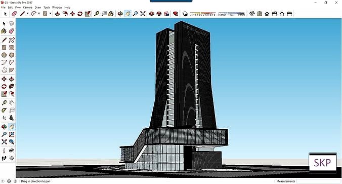
Task: Toggle Show/Hide Shadows button
Action: tap(185, 14)
